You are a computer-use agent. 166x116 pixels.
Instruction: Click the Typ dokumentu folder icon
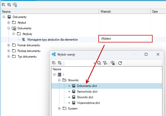pos(14,57)
